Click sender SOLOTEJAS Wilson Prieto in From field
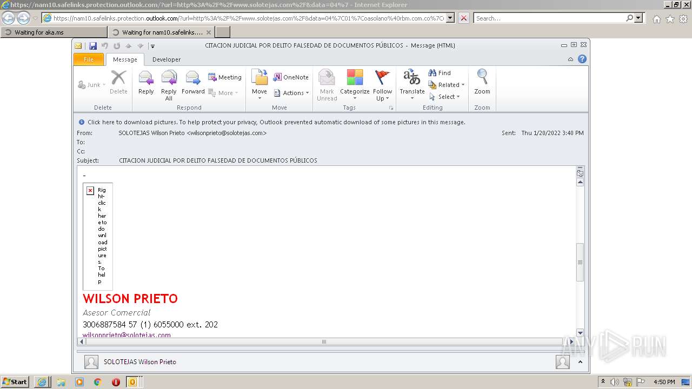 192,133
